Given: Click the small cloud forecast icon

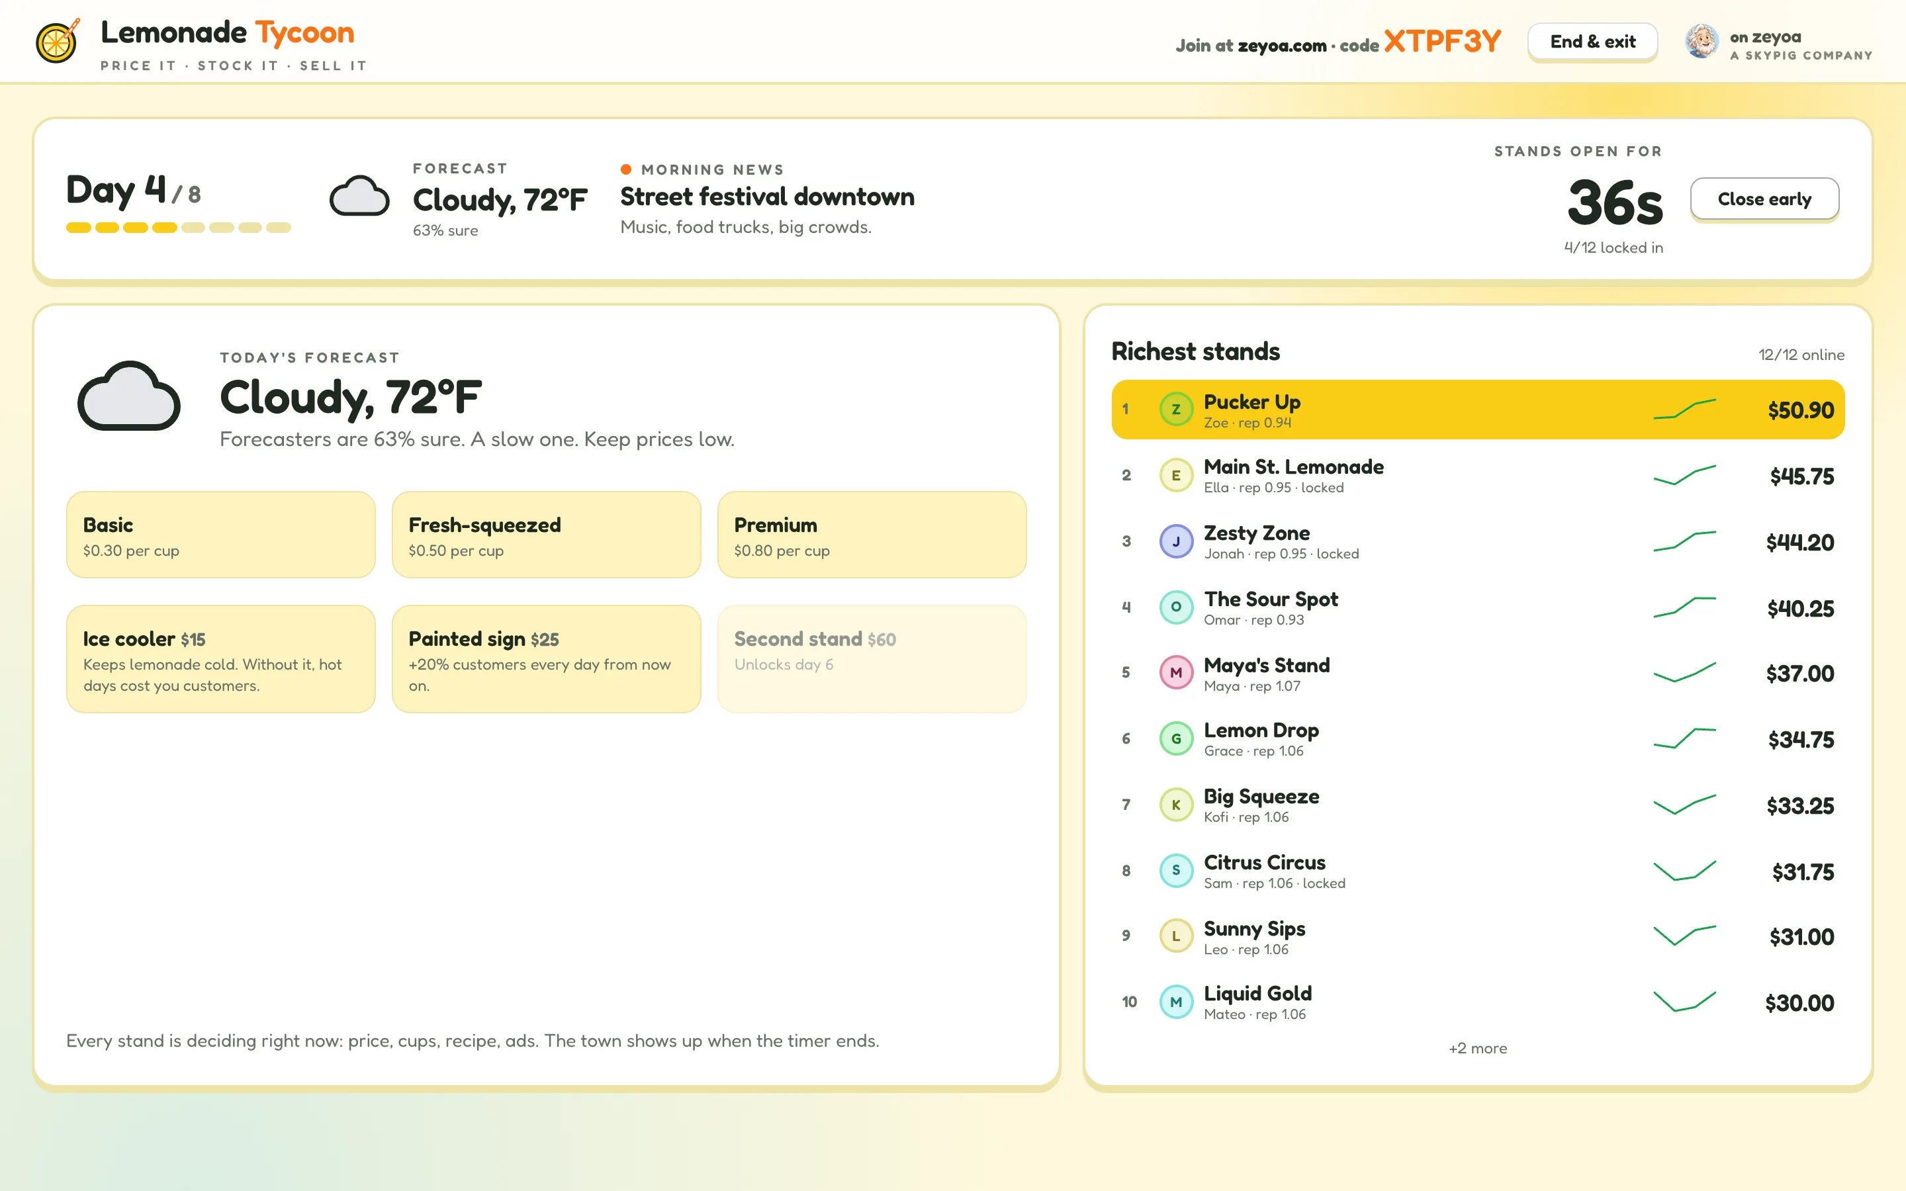Looking at the screenshot, I should 359,196.
